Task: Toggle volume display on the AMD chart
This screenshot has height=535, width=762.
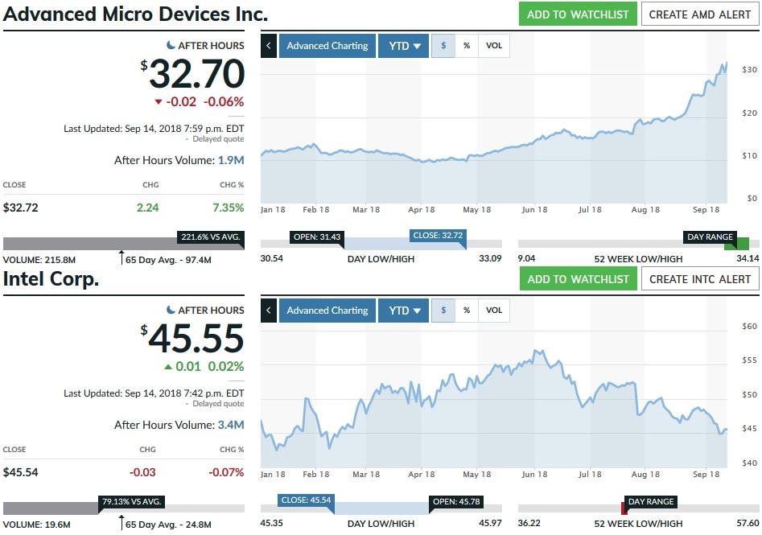Action: (x=493, y=46)
